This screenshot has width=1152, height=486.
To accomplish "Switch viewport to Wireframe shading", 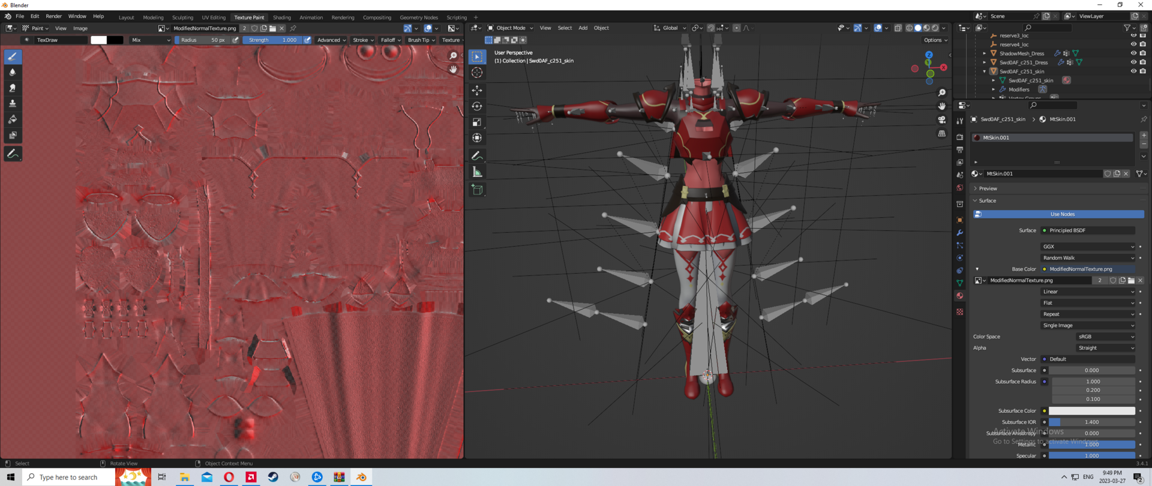I will tap(910, 28).
